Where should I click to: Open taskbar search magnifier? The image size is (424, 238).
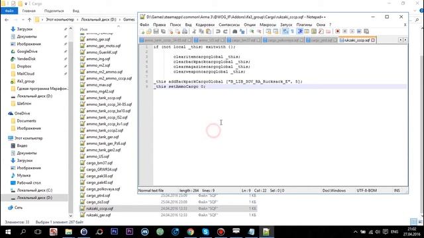click(x=23, y=232)
